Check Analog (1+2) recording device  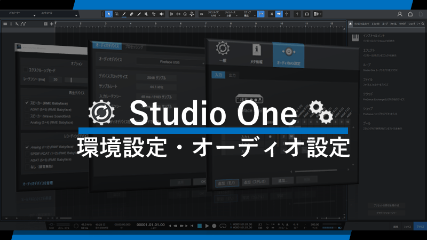[x=27, y=147]
